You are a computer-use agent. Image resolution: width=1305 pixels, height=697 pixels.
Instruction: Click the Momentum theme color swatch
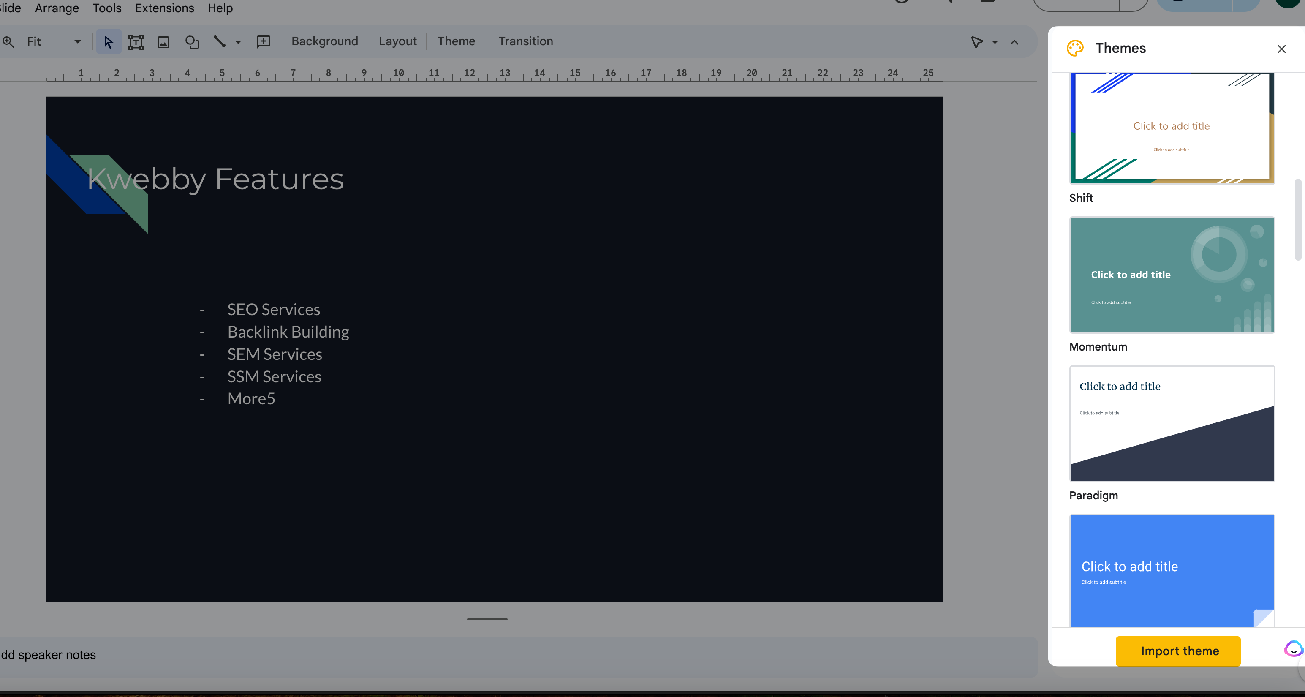pos(1171,274)
